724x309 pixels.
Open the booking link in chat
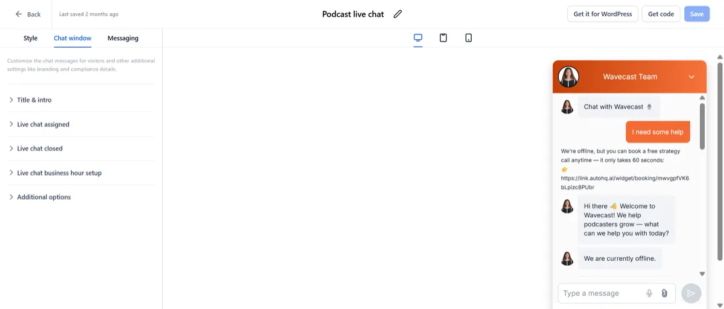click(x=624, y=182)
